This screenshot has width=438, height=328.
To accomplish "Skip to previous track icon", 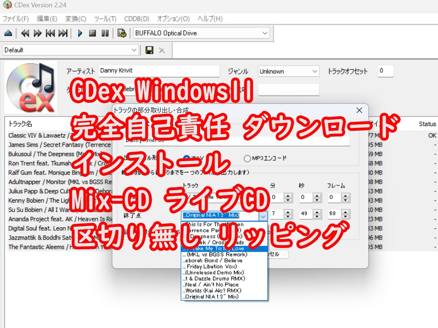I will pyautogui.click(x=50, y=33).
